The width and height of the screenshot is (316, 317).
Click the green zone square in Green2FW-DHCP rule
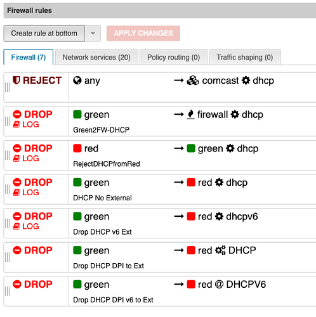77,114
